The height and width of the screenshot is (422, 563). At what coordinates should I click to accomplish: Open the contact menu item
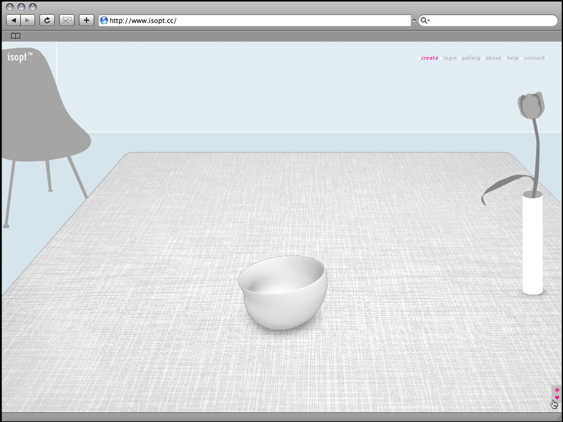click(x=535, y=58)
